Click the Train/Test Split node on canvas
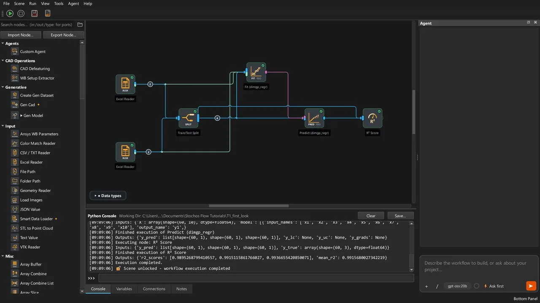 pyautogui.click(x=188, y=118)
